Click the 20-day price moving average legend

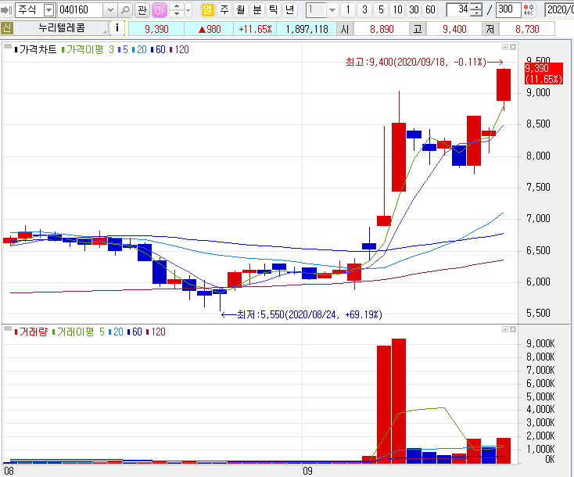pos(139,49)
